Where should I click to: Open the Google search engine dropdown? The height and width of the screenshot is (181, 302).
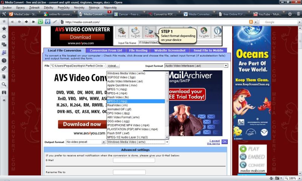coord(299,22)
